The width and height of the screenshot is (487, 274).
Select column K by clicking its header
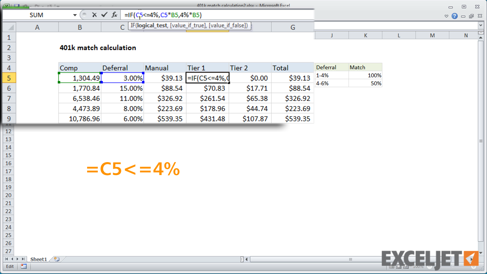pos(365,35)
